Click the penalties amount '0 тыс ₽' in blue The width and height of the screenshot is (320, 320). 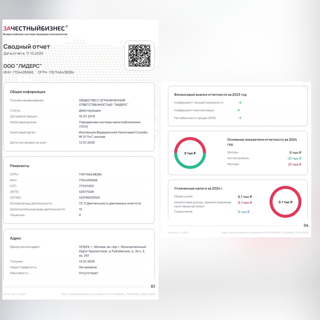(244, 212)
